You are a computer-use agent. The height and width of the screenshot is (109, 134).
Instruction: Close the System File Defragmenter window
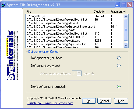[130, 5]
